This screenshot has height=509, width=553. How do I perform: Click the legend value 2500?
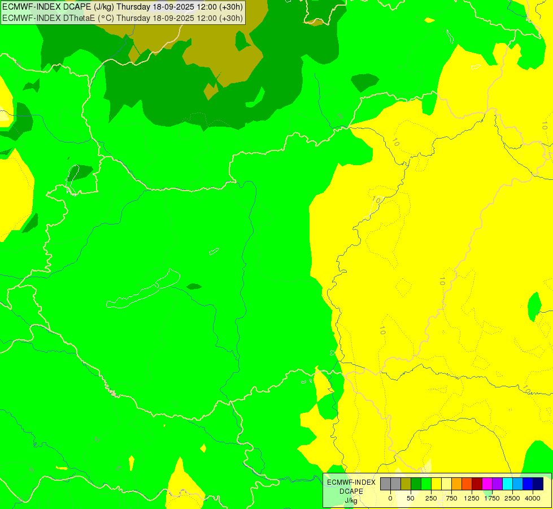pos(512,498)
